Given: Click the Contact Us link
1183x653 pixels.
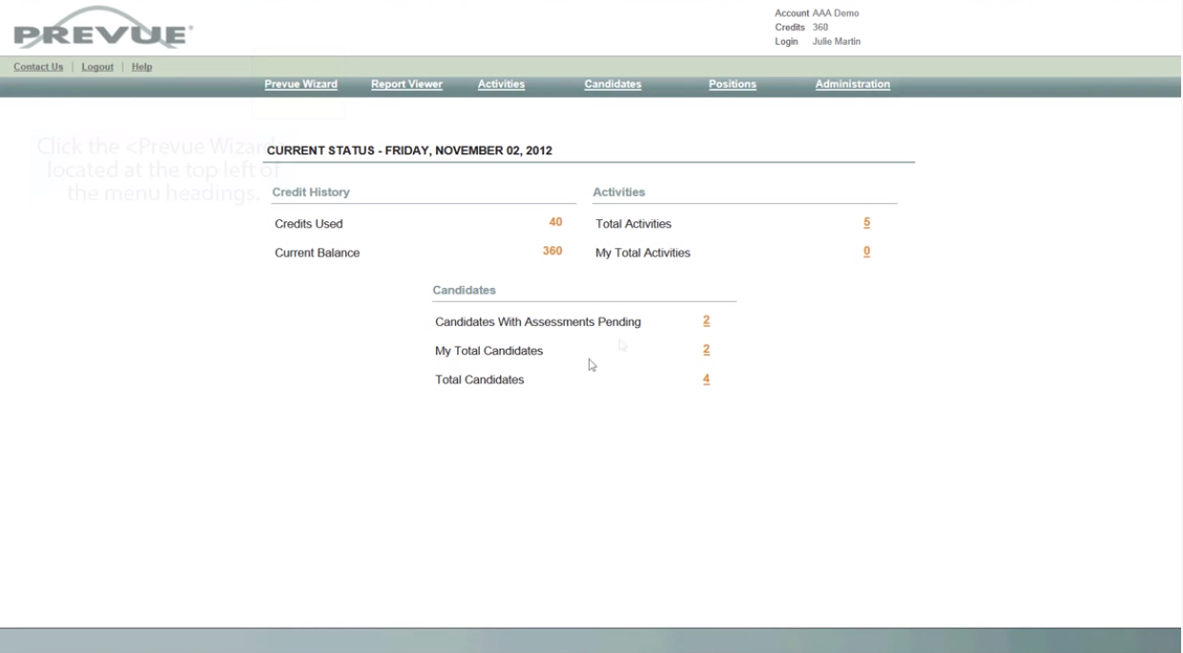Looking at the screenshot, I should (x=37, y=66).
